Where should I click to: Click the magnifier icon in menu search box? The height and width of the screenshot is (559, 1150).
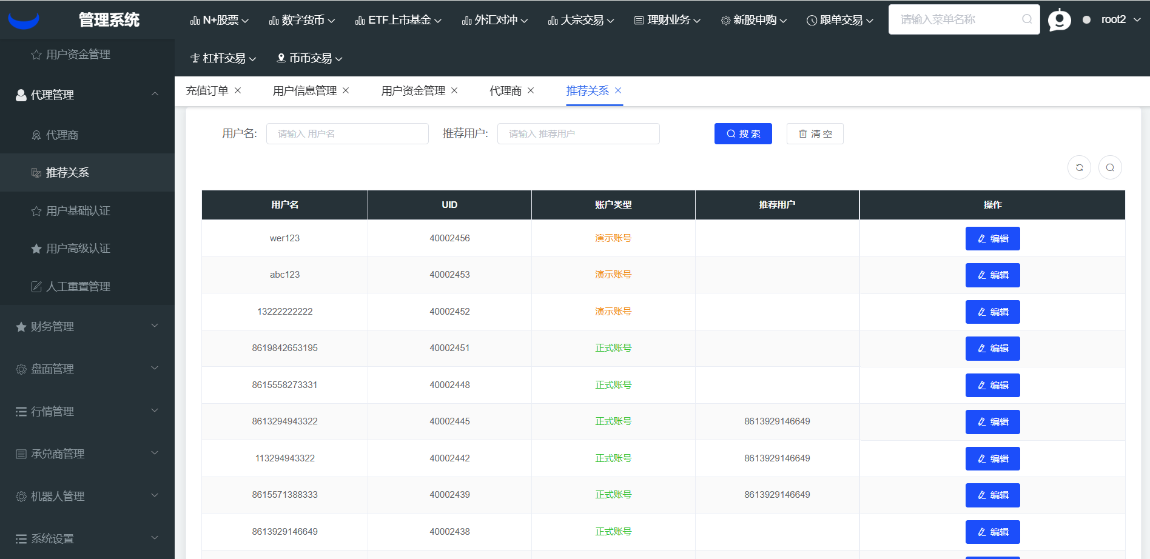click(1027, 19)
